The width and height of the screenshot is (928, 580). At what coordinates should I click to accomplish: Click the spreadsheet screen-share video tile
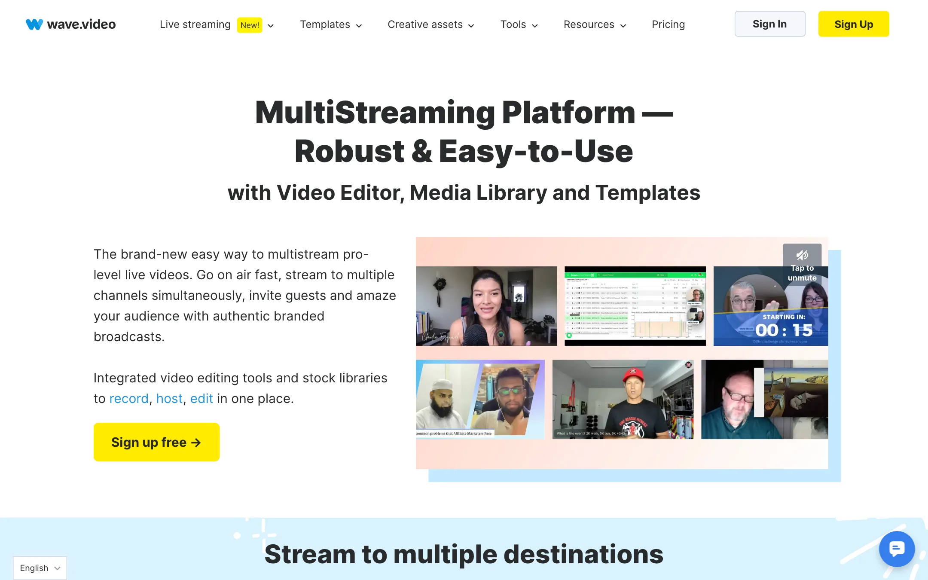(x=635, y=306)
